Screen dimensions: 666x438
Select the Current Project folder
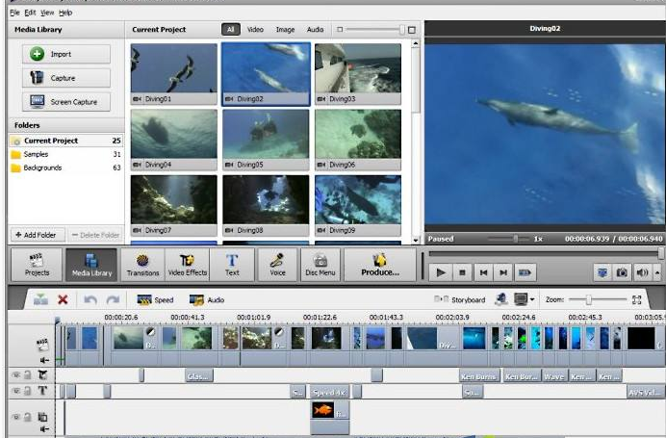65,141
